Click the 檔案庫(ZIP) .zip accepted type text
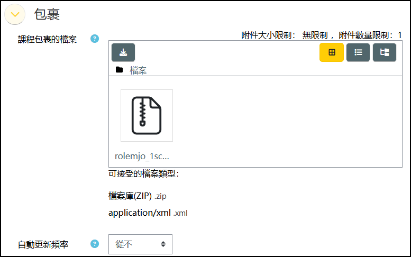Screen dimensions: 411x257 138,196
